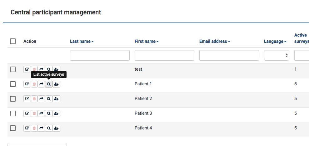
Task: Share the Patient 2 participant using arrow icon
Action: click(x=42, y=99)
